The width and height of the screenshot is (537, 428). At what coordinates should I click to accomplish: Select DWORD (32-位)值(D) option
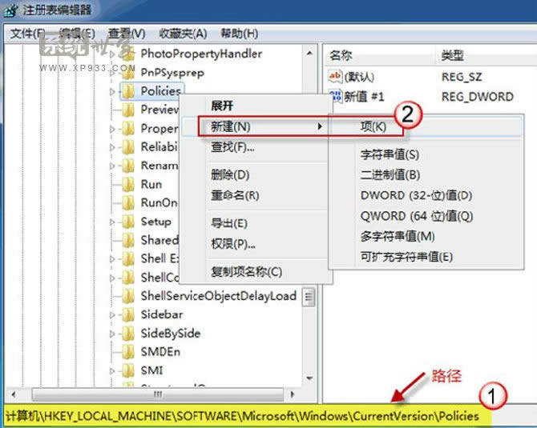tap(416, 195)
